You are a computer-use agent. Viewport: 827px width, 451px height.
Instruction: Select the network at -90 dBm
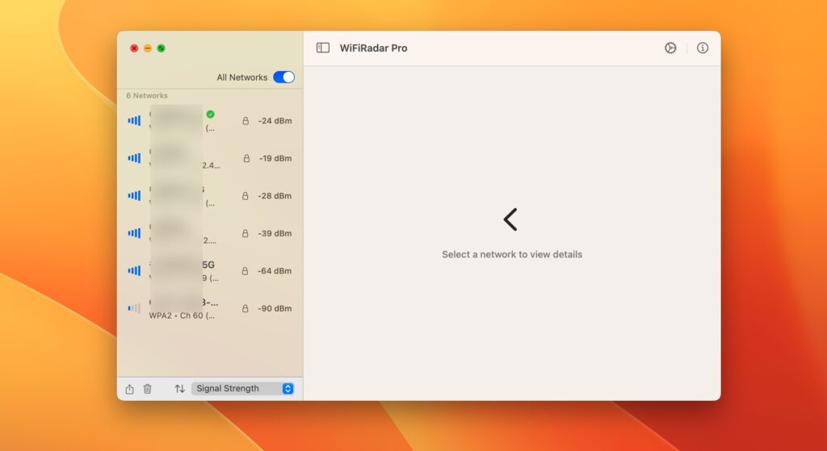coord(210,308)
